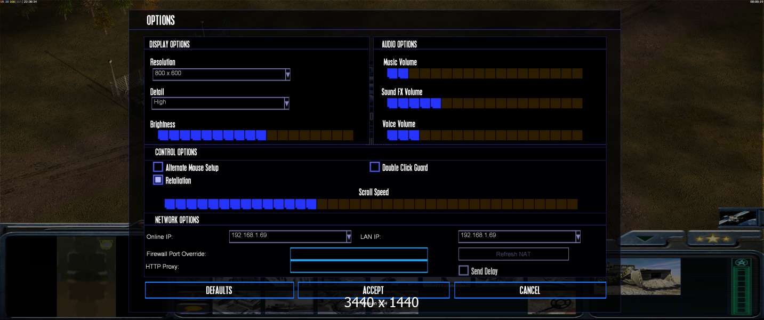
Task: Click the "Audio Options" section header
Action: click(399, 44)
